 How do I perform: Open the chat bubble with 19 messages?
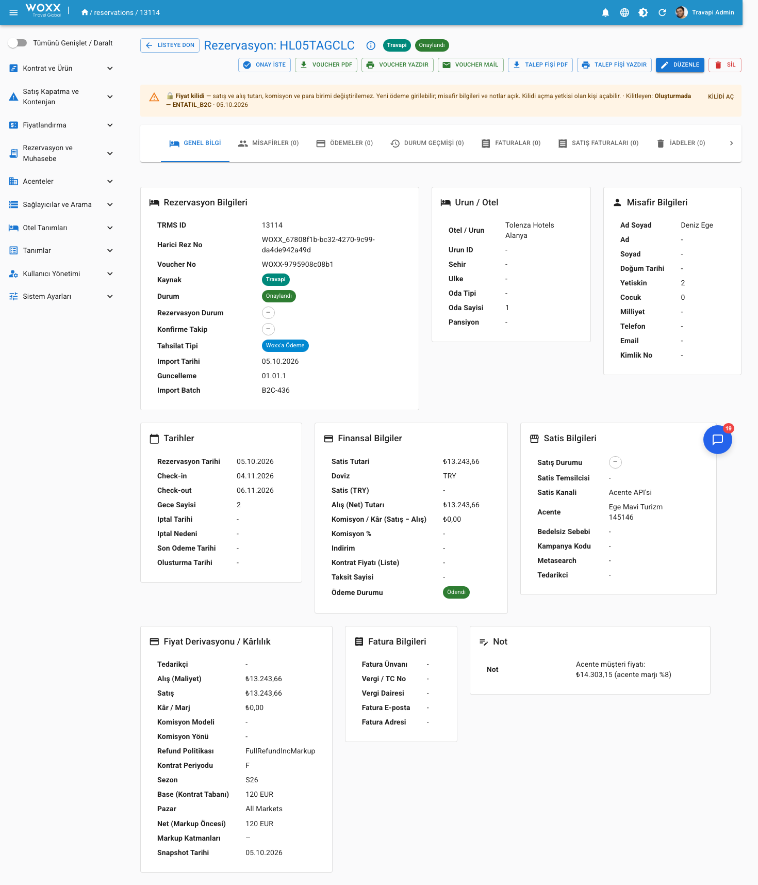pyautogui.click(x=718, y=440)
